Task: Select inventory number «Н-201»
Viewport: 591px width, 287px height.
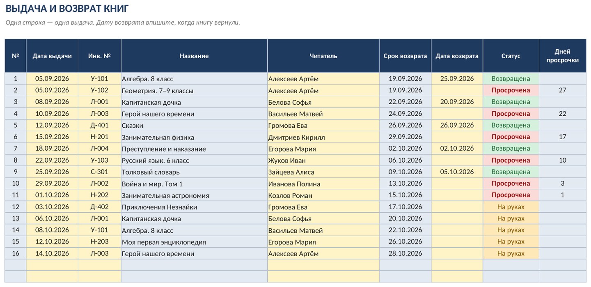Action: pyautogui.click(x=99, y=137)
